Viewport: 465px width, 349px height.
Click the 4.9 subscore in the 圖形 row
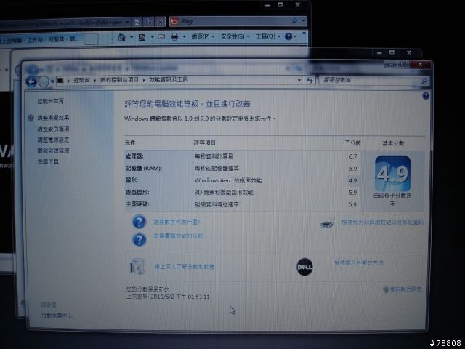(353, 180)
